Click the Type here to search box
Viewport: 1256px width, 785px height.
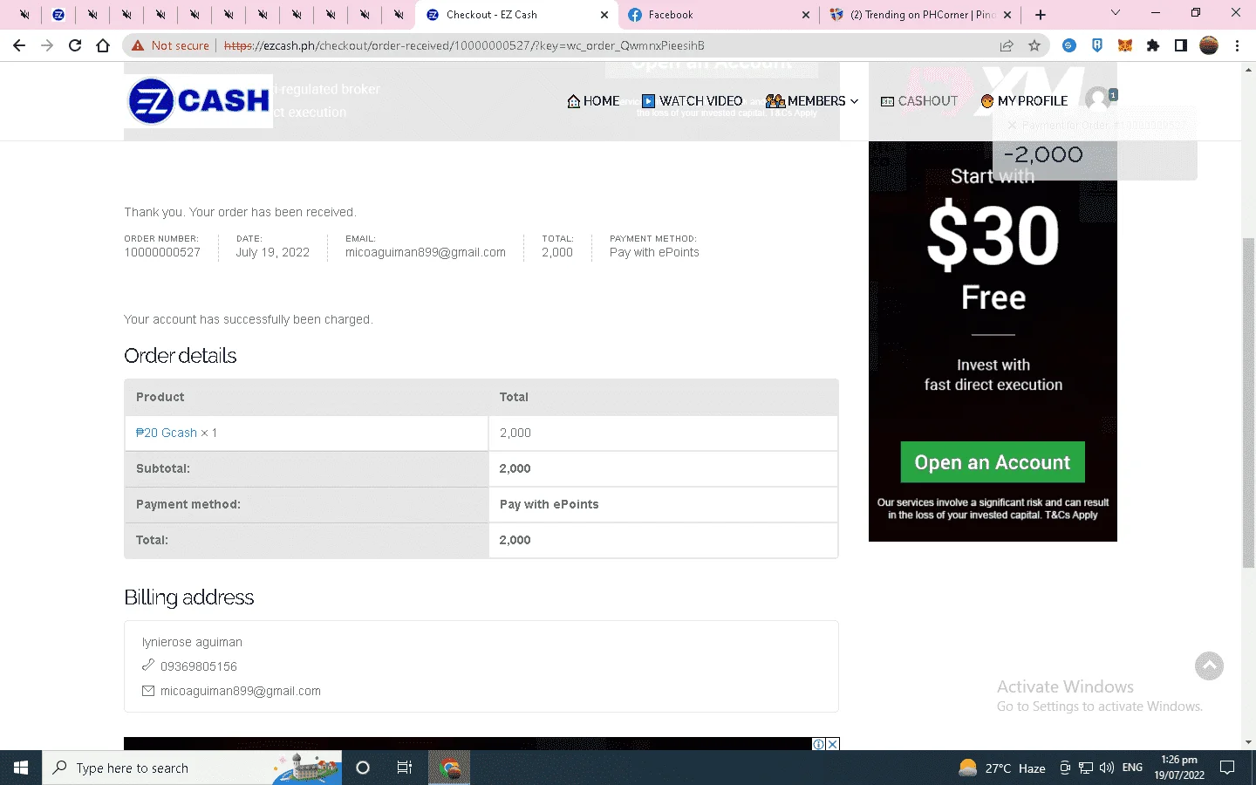click(192, 768)
